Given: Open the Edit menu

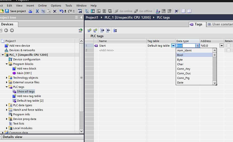Looking at the screenshot, I should [9, 6].
